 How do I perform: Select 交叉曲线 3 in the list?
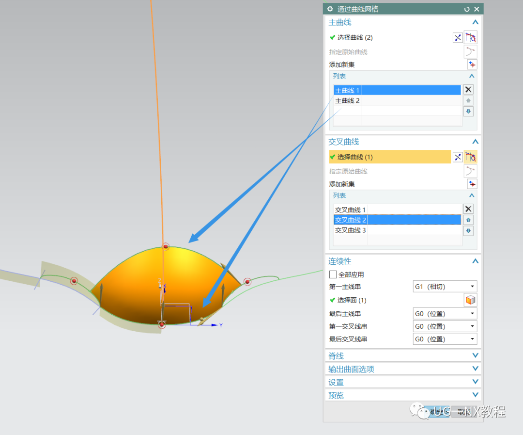[x=397, y=230]
